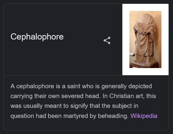Image resolution: width=173 pixels, height=134 pixels.
Task: Click the word "signify" in the description
Action: click(79, 106)
